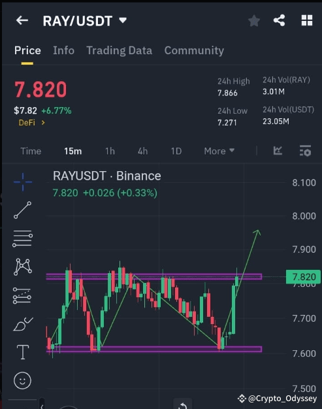
Task: Open the Trading Data tab
Action: point(119,50)
